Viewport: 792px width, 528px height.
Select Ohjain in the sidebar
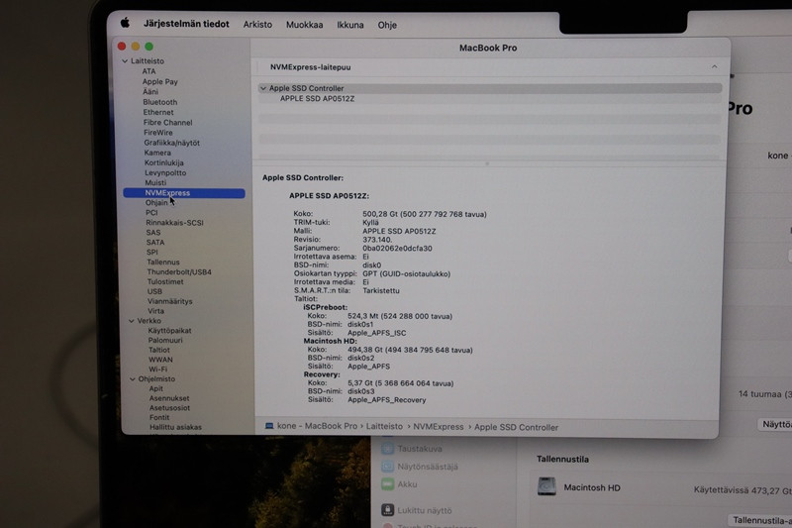tap(156, 203)
